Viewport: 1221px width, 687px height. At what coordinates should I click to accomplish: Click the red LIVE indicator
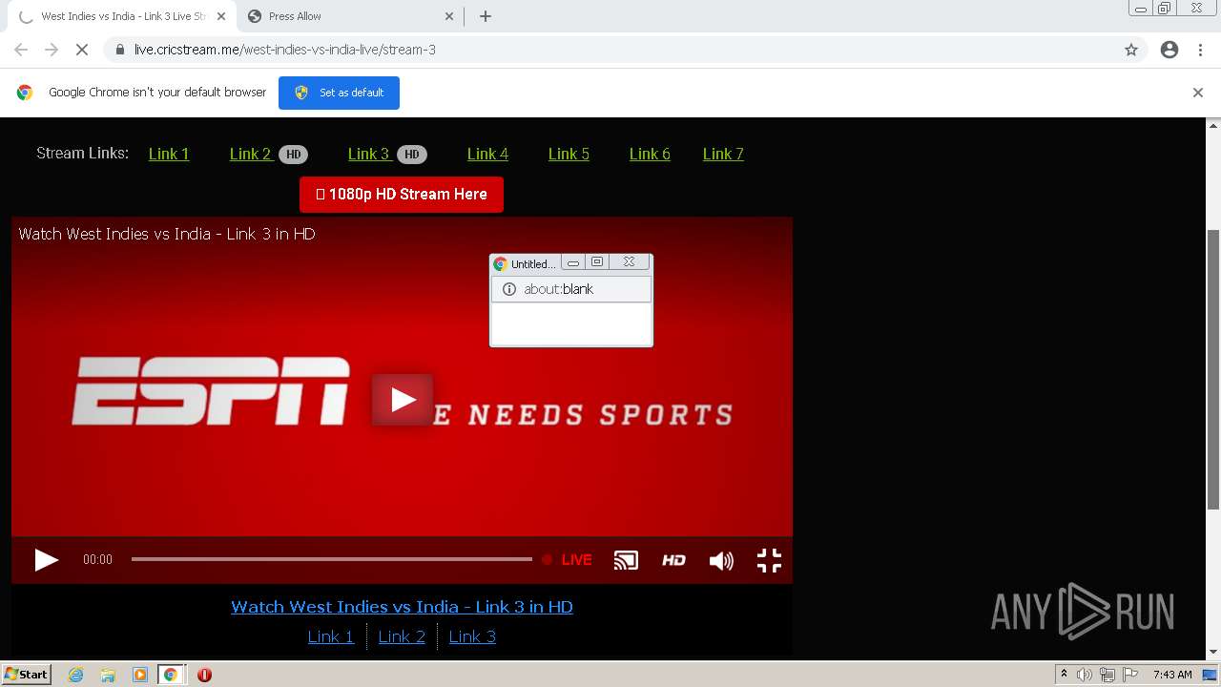pos(567,560)
